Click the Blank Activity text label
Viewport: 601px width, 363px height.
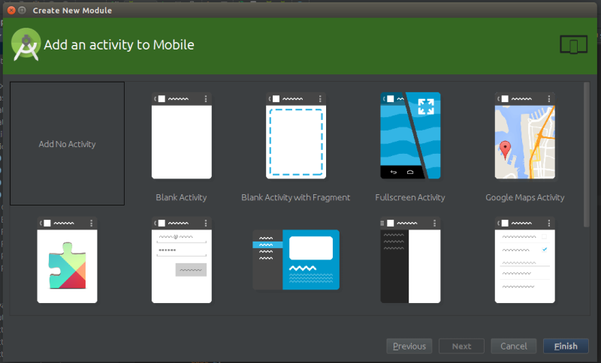coord(181,197)
